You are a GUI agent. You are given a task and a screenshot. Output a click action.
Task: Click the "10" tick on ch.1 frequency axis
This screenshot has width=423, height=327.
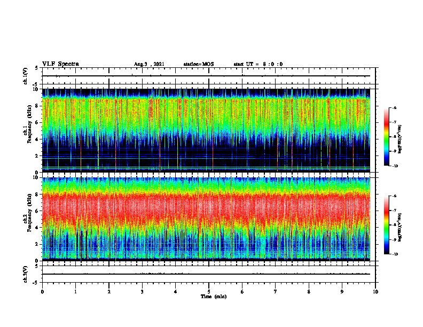pyautogui.click(x=36, y=89)
